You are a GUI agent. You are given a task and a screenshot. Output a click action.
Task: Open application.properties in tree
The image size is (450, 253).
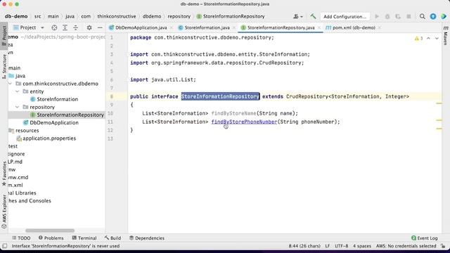pyautogui.click(x=46, y=138)
